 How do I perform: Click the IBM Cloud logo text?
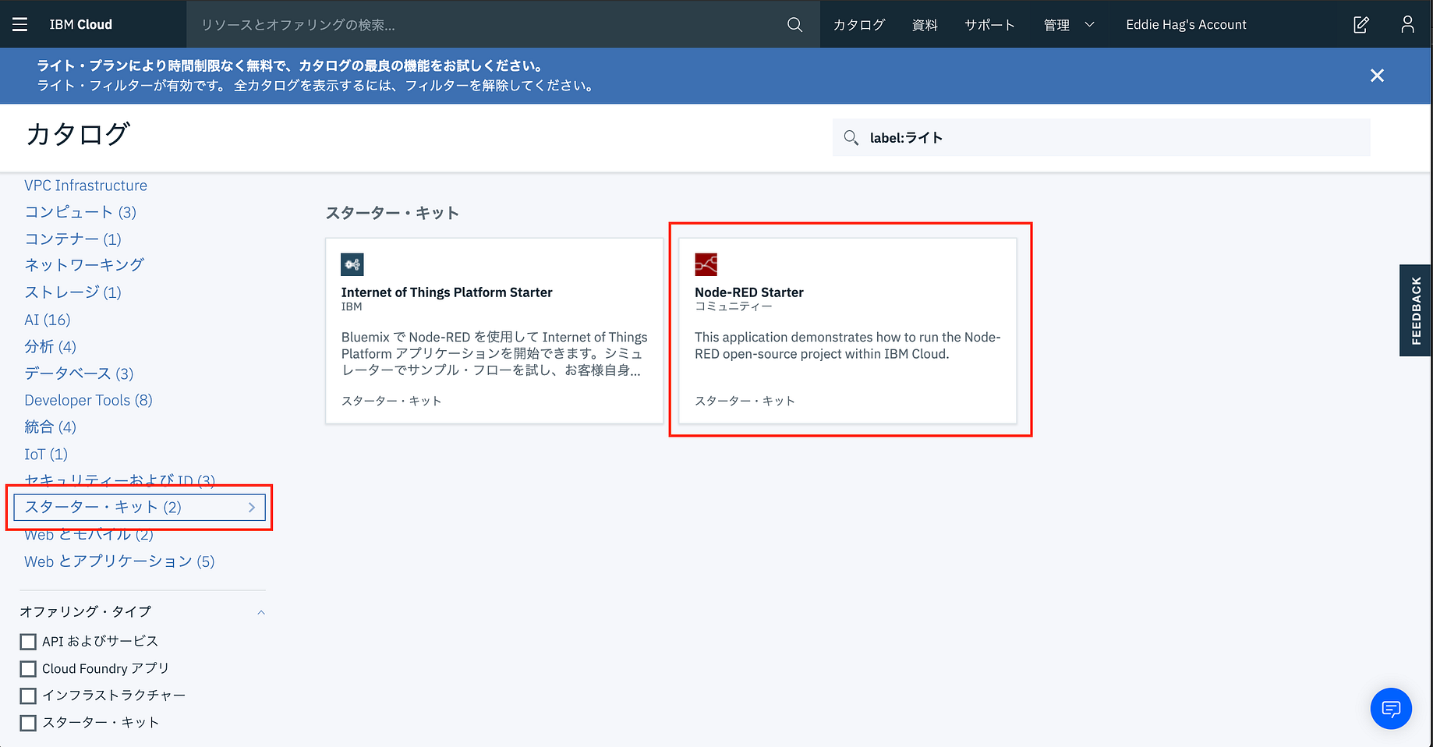tap(81, 24)
